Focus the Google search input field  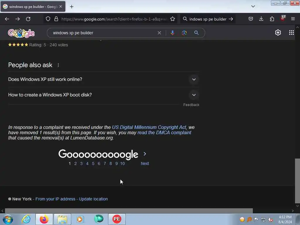(x=103, y=33)
